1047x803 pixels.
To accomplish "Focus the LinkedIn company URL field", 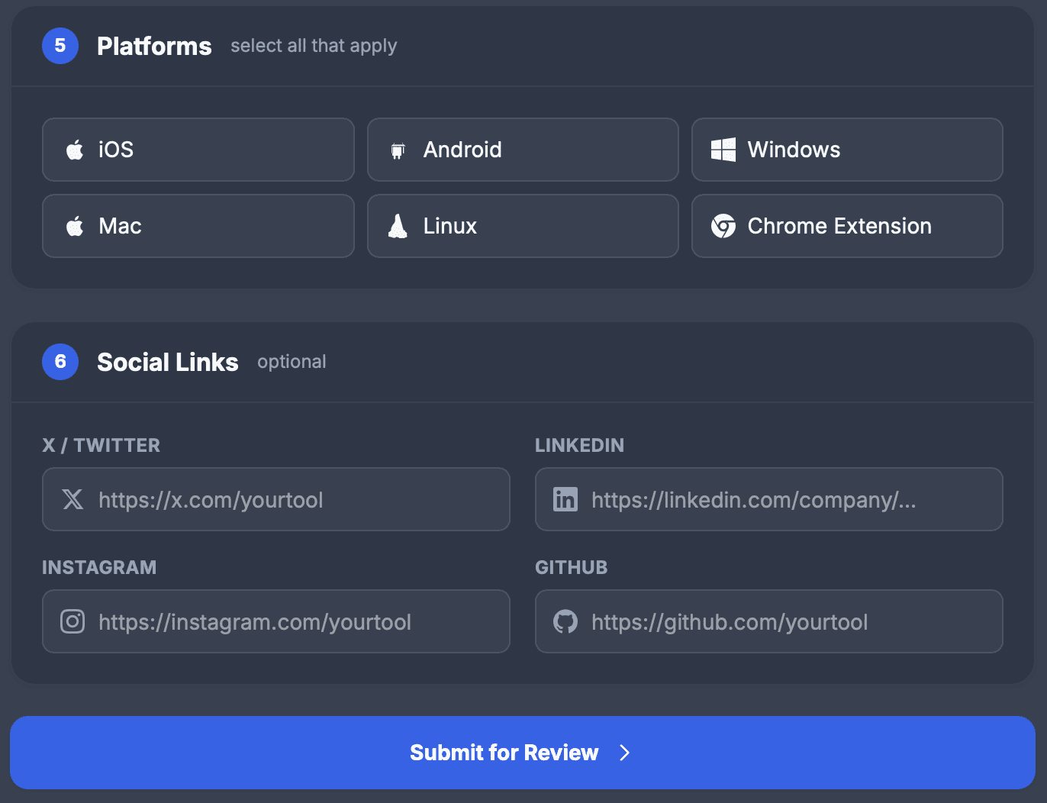I will click(x=769, y=499).
